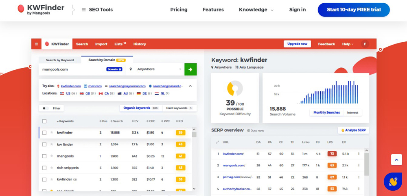Open the Sign in link
Image resolution: width=407 pixels, height=196 pixels.
[298, 10]
